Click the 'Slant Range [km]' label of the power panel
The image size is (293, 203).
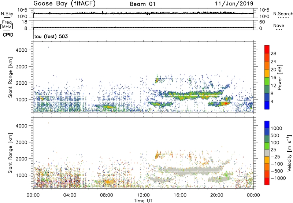pos(10,77)
